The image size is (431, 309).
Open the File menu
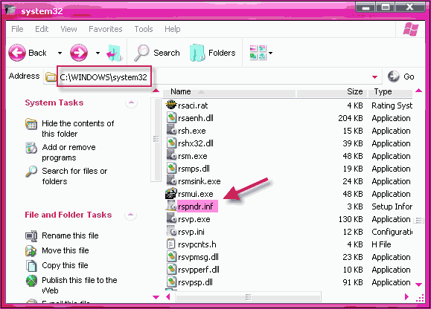[17, 29]
